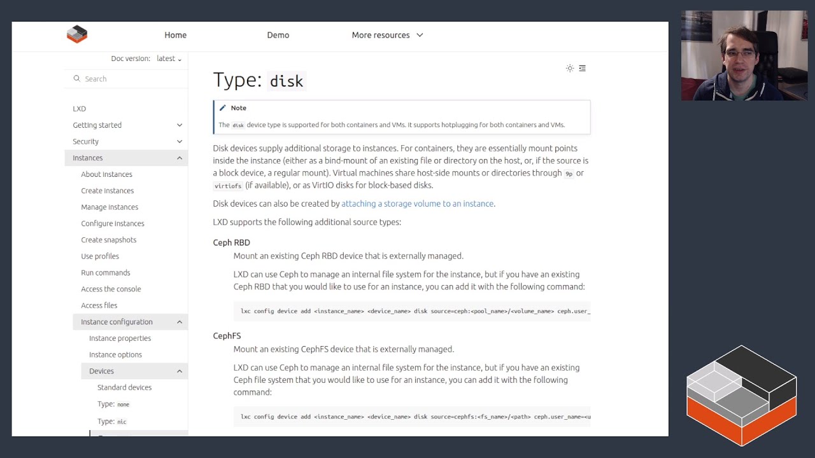
Task: Expand the Getting started section
Action: [180, 125]
